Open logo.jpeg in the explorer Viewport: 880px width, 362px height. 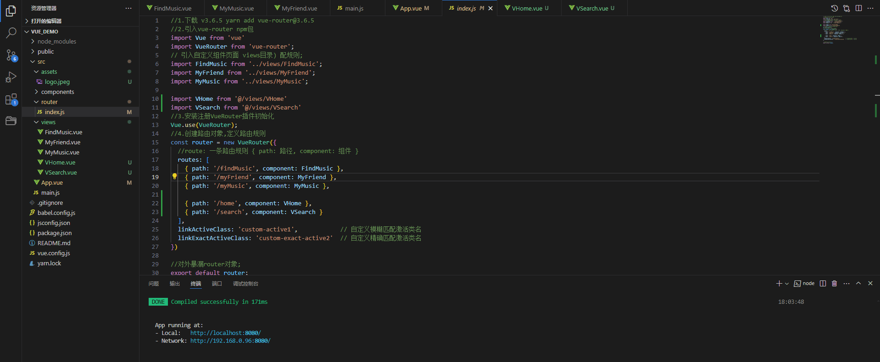click(x=81, y=82)
